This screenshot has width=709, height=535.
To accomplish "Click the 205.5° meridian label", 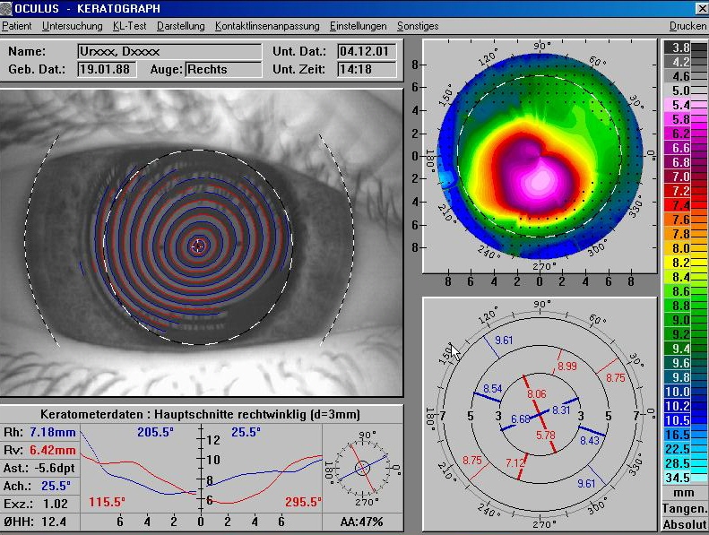I will tap(156, 432).
